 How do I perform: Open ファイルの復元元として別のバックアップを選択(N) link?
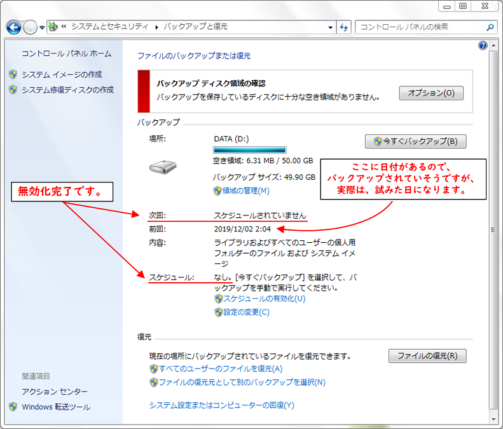coord(242,382)
